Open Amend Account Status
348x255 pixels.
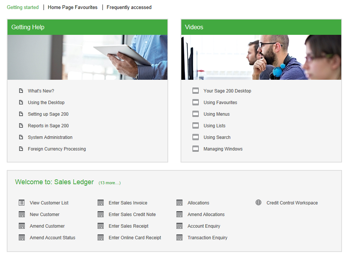tap(52, 237)
